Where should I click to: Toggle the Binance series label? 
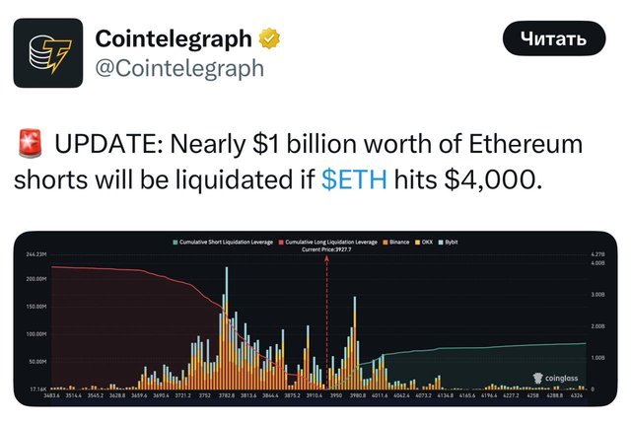399,243
